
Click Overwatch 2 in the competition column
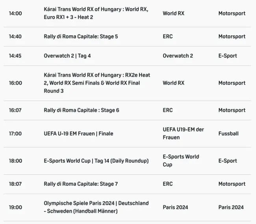coord(178,56)
